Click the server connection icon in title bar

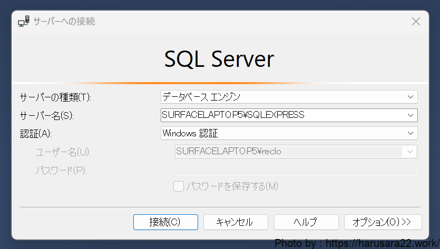tap(24, 22)
